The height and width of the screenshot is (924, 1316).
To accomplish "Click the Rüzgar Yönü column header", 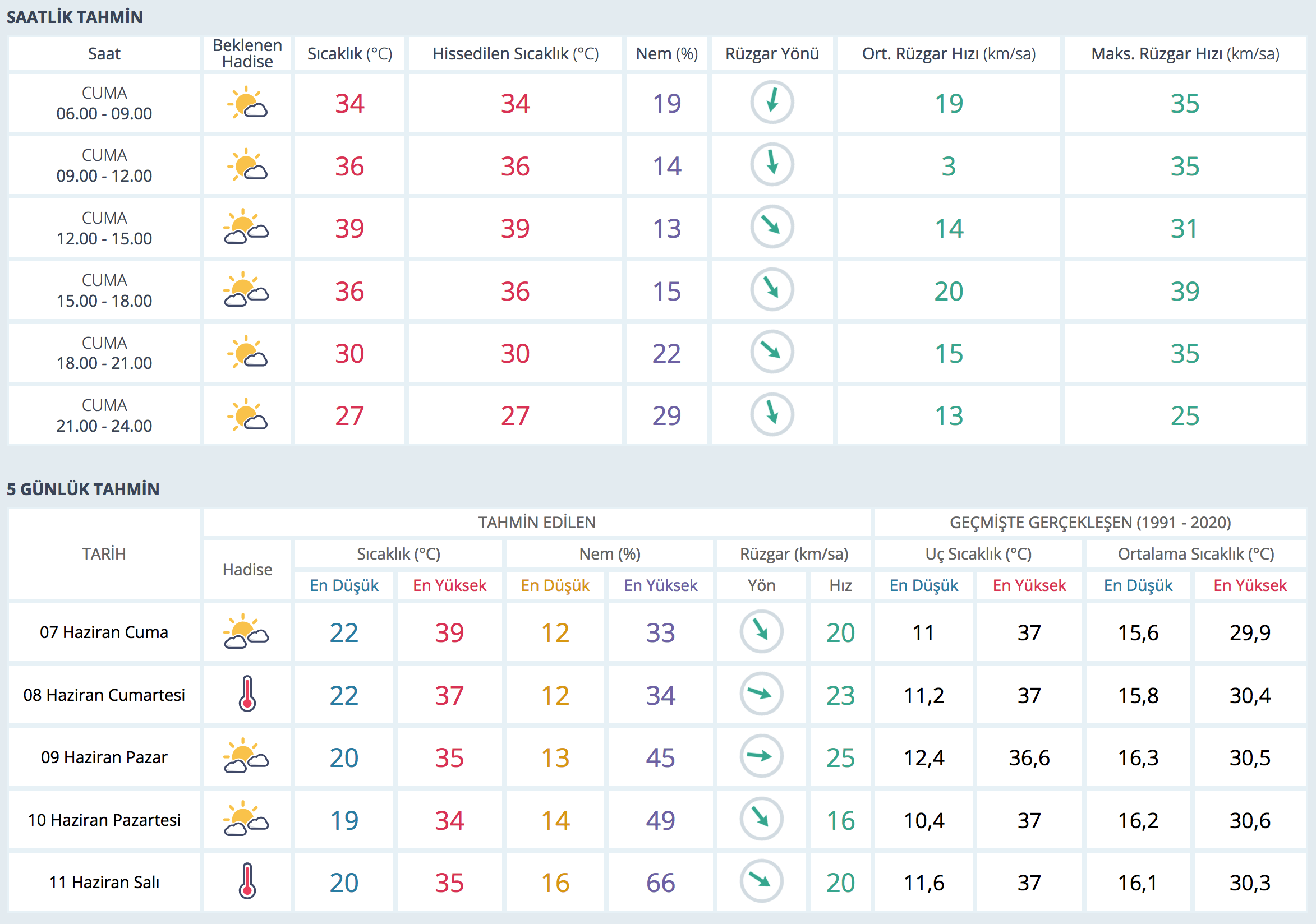I will 771,54.
